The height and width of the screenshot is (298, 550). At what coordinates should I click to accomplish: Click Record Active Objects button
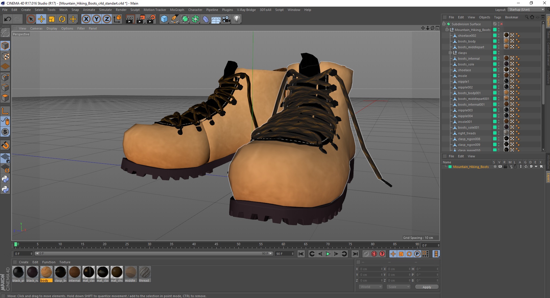pyautogui.click(x=366, y=254)
